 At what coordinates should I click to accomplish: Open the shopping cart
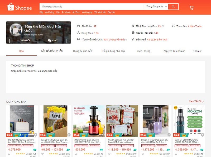[x=191, y=8]
